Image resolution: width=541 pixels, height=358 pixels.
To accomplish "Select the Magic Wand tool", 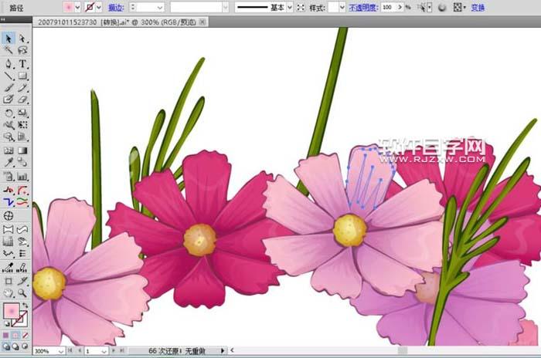I will click(9, 50).
